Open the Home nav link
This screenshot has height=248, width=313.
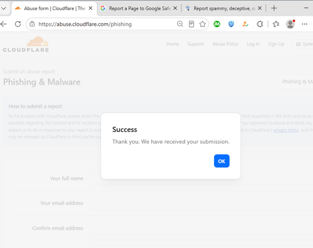[173, 44]
